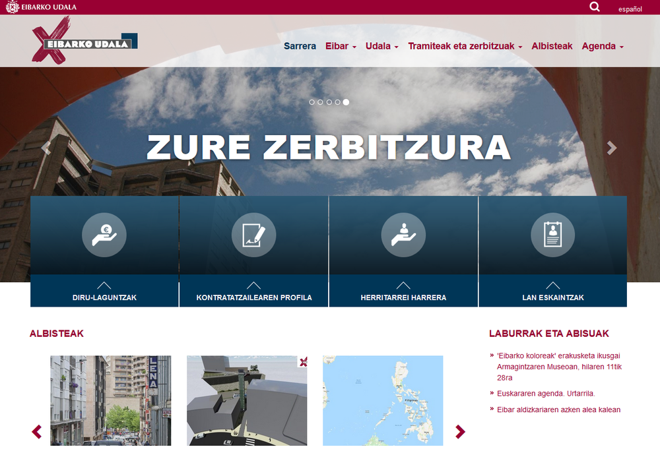
Task: Open the street photo news thumbnail
Action: tap(111, 401)
